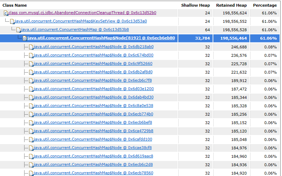Click retained heap value 198,556,464
Image resolution: width=282 pixels, height=176 pixels.
(x=234, y=38)
